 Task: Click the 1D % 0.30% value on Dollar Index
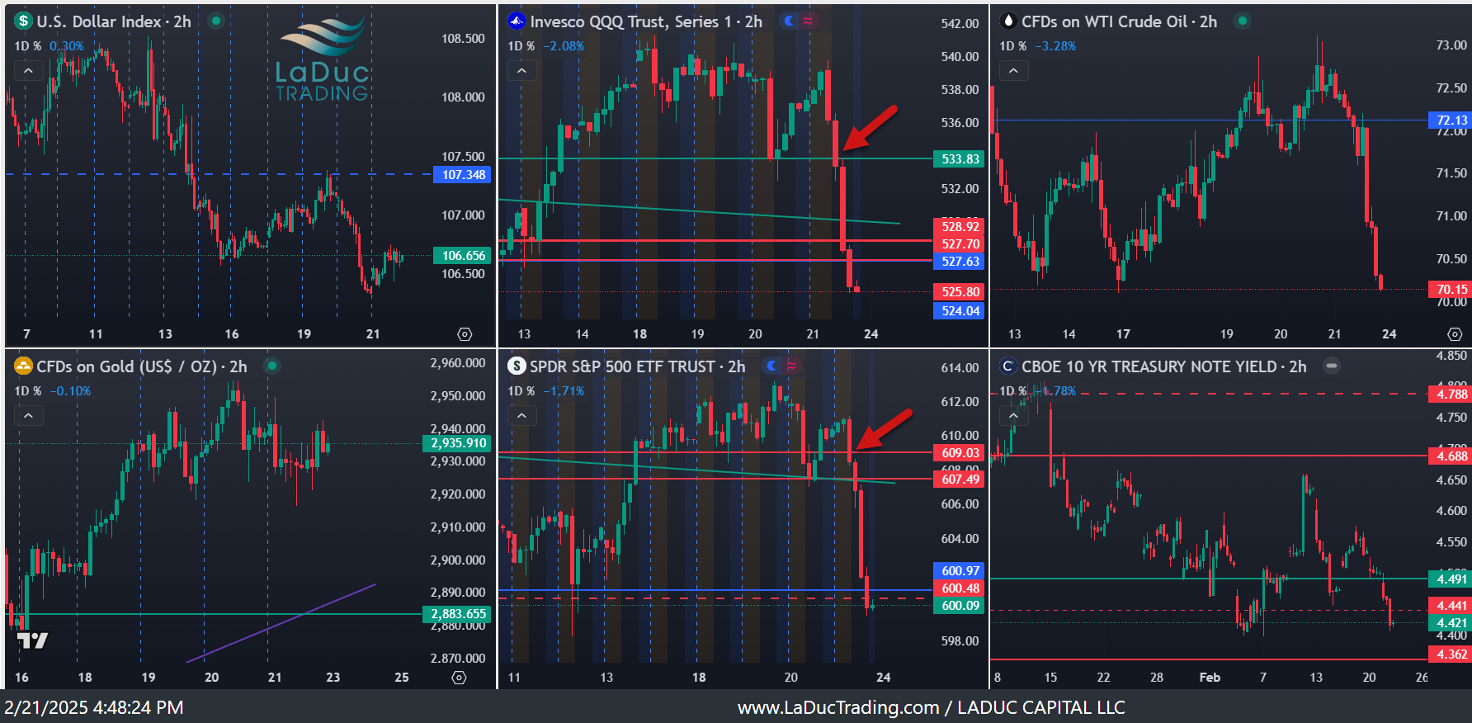click(x=66, y=46)
